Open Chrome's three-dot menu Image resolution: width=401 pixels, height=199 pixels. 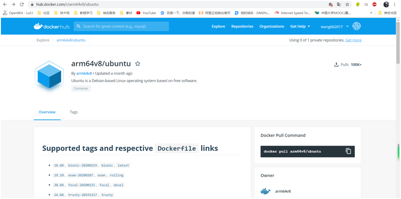(395, 4)
